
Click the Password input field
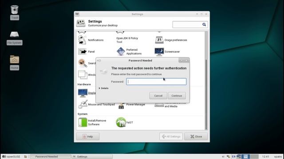click(x=156, y=81)
